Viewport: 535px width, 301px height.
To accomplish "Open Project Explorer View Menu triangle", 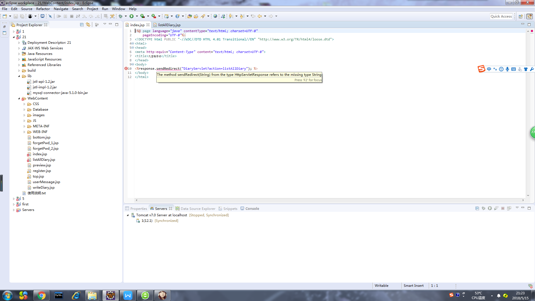I will pos(105,24).
